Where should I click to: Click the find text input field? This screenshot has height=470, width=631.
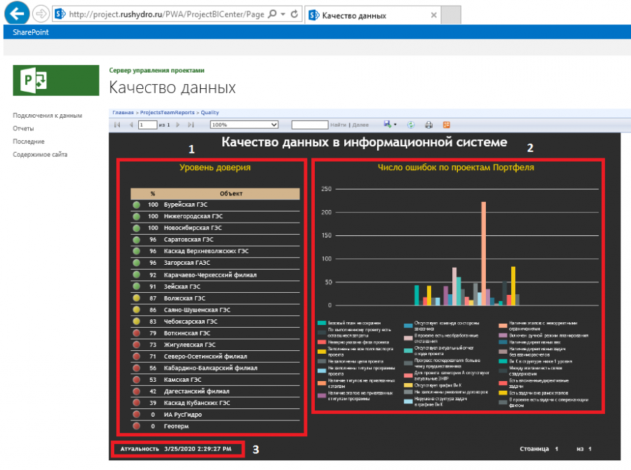[310, 125]
